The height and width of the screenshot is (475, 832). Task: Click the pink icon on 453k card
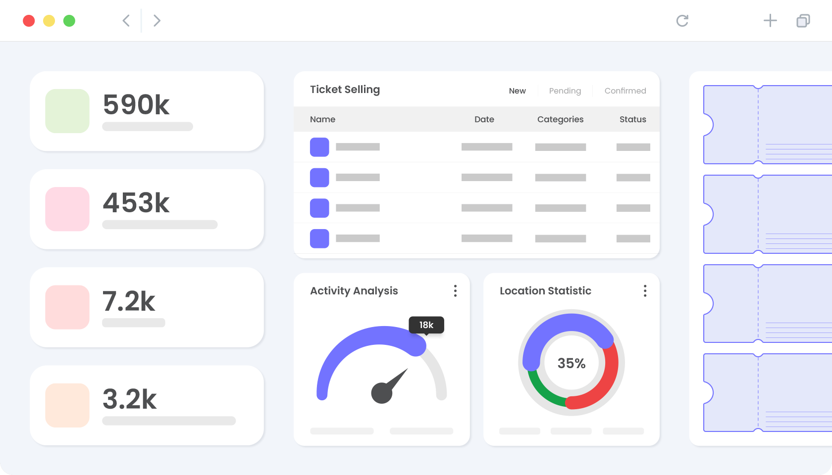click(x=67, y=209)
